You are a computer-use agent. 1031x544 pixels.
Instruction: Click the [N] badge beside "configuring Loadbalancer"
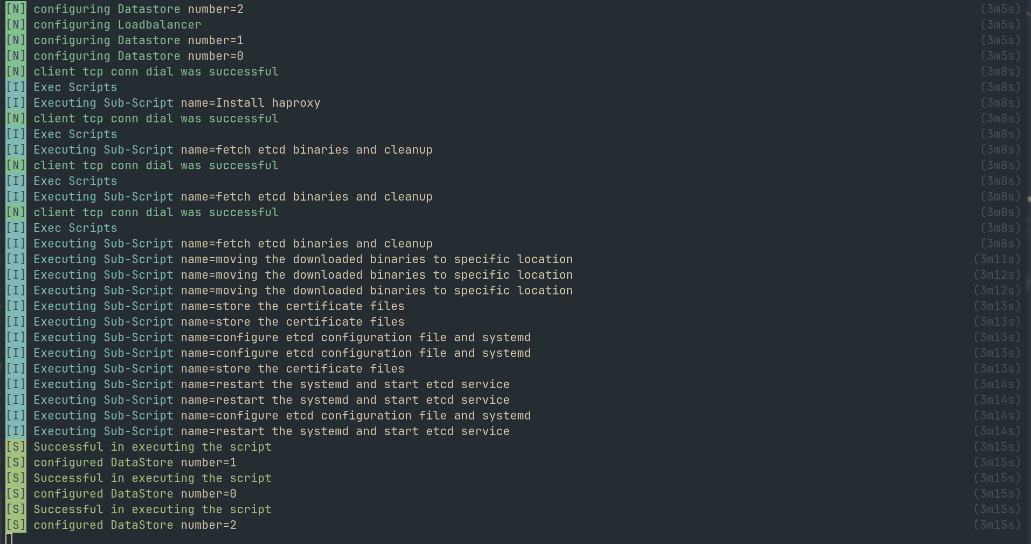[16, 25]
